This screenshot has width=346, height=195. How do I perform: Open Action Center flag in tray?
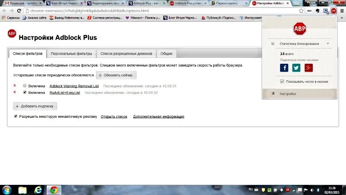pyautogui.click(x=306, y=190)
